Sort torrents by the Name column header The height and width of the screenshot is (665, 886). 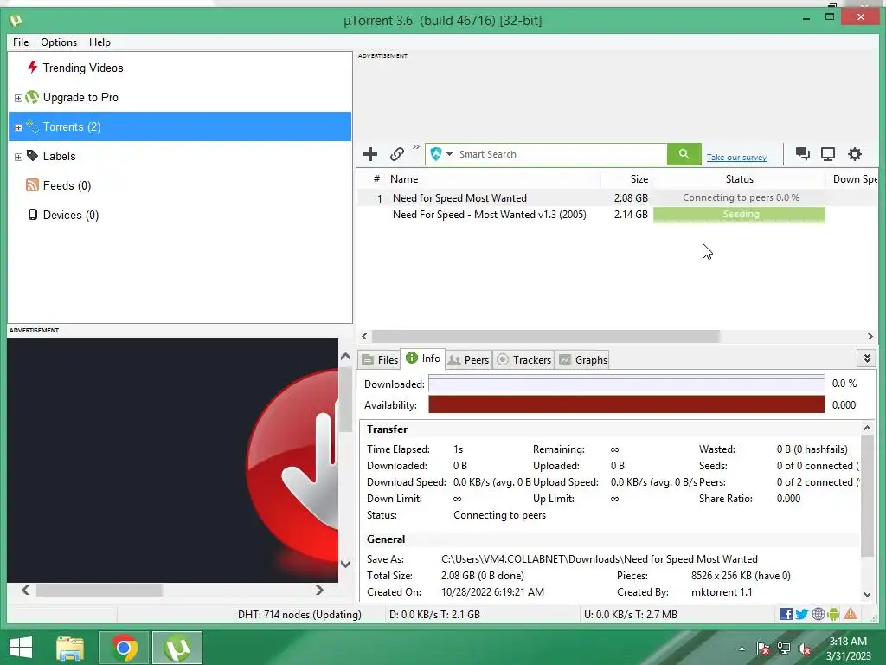404,178
